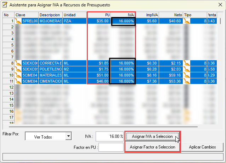
Task: Click the Clave icon in row 16
Action: tap(18, 111)
